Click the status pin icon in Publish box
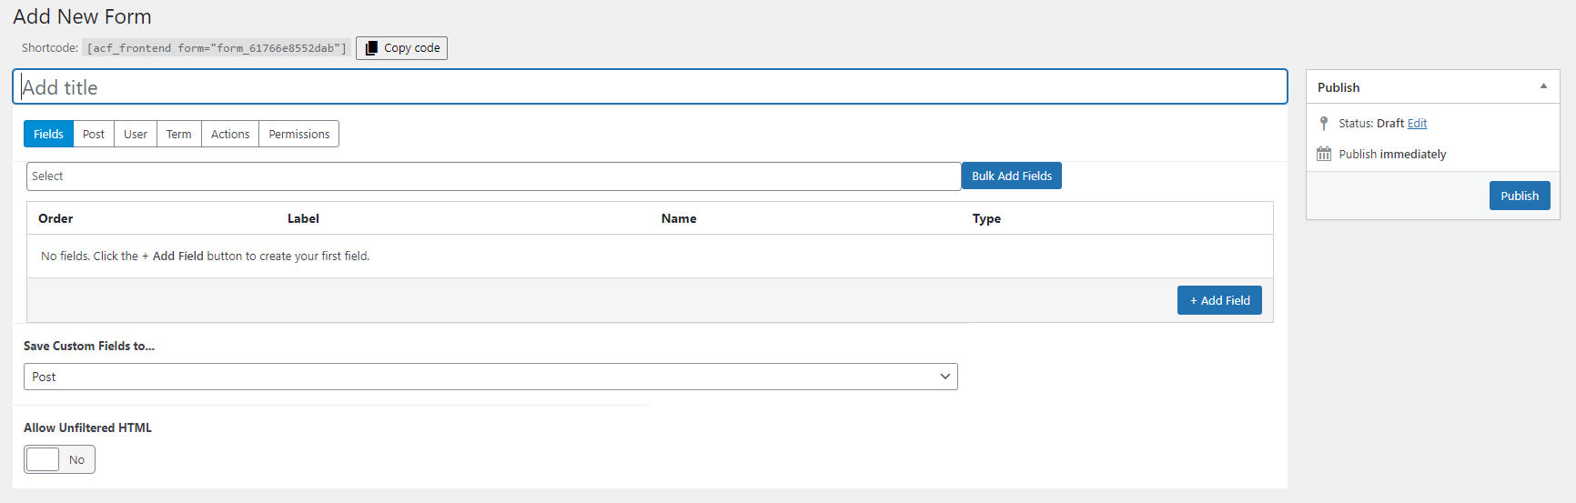 [1324, 123]
